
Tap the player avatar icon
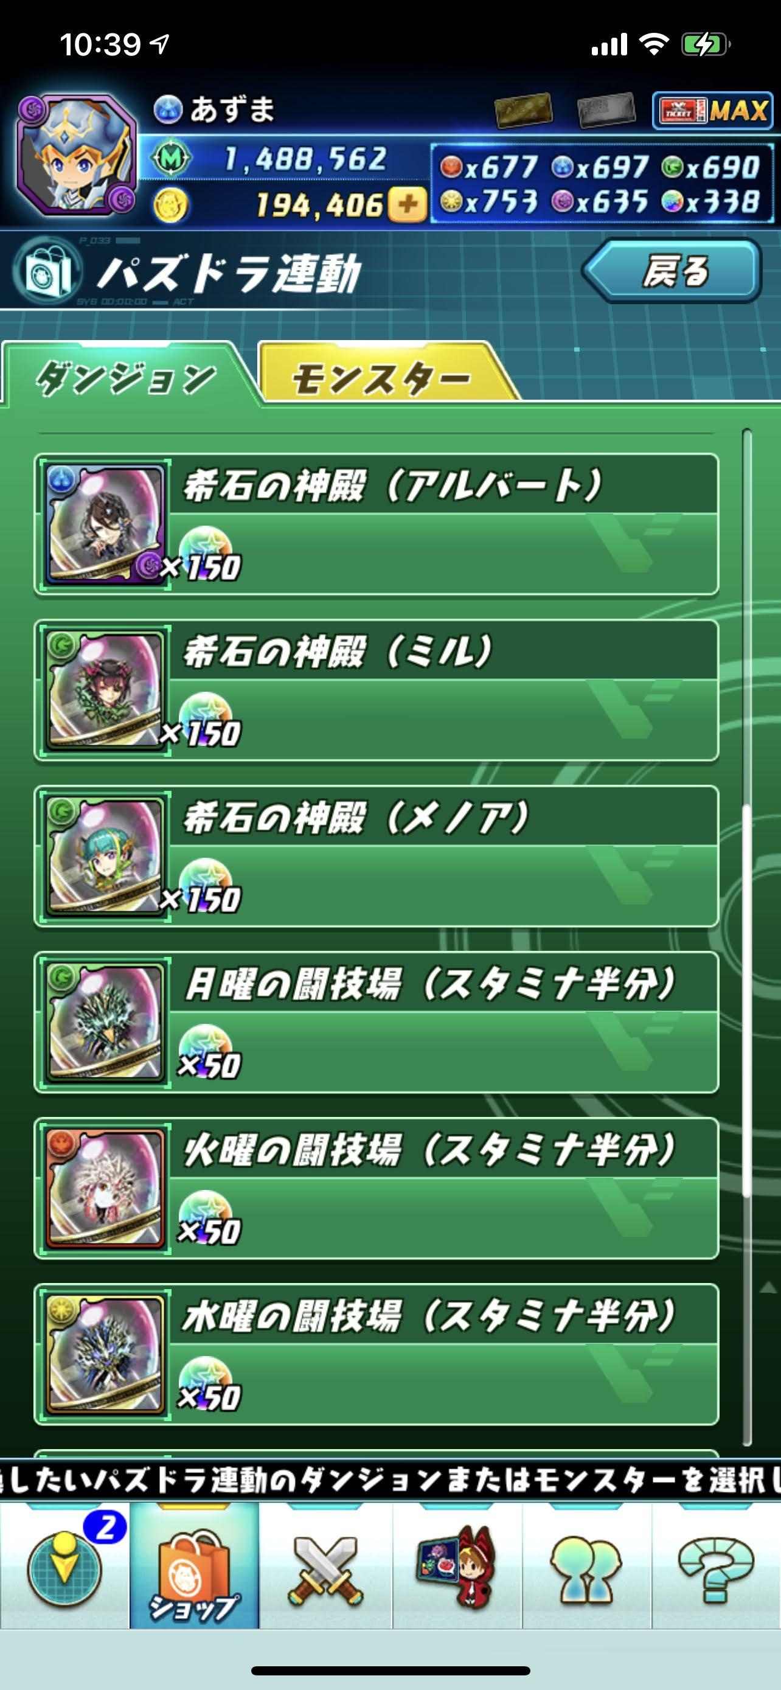pyautogui.click(x=77, y=156)
